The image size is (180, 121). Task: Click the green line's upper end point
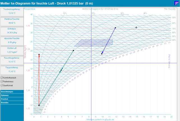coord(73,51)
